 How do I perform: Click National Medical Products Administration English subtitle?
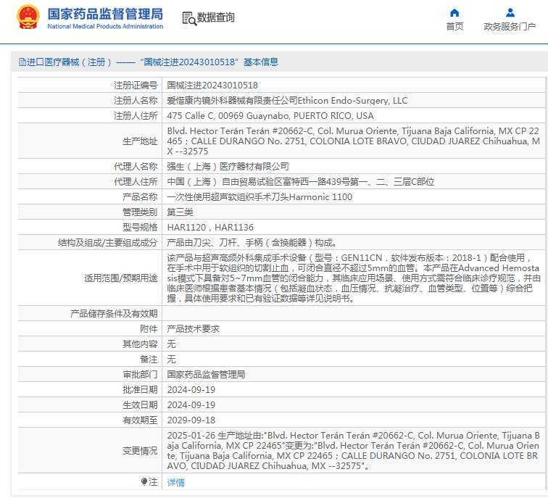[105, 26]
